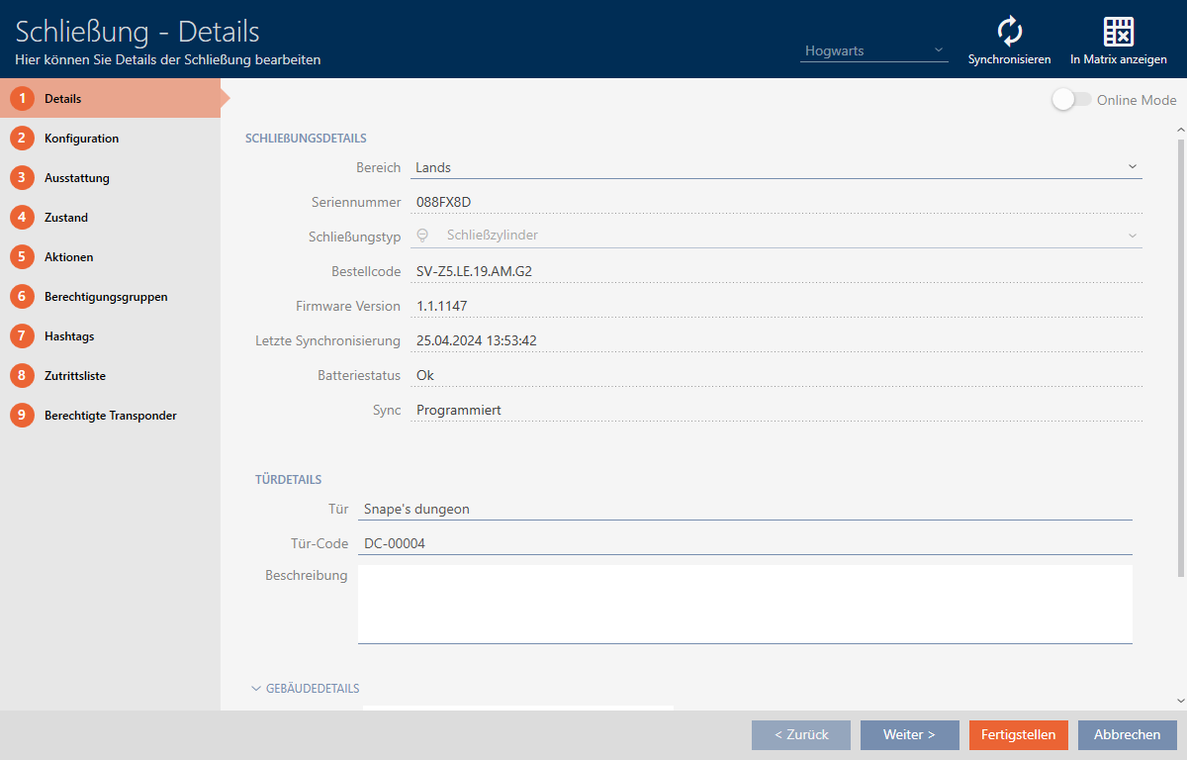Click the Synchronisieren icon
Screen dimensions: 1187x760
tap(1009, 32)
